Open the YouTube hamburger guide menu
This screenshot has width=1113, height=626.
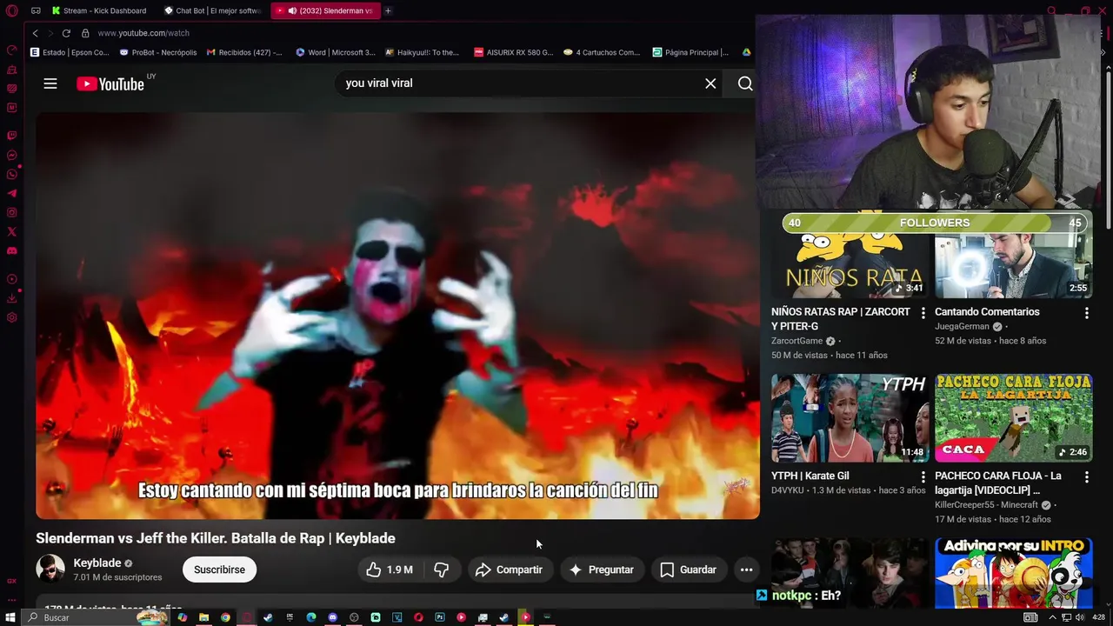coord(50,83)
